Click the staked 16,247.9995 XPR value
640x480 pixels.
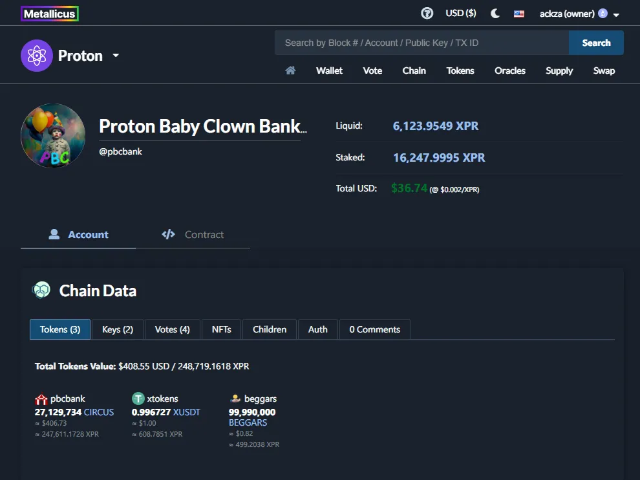point(439,158)
